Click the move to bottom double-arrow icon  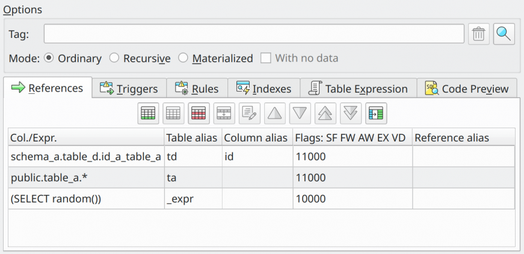(351, 113)
